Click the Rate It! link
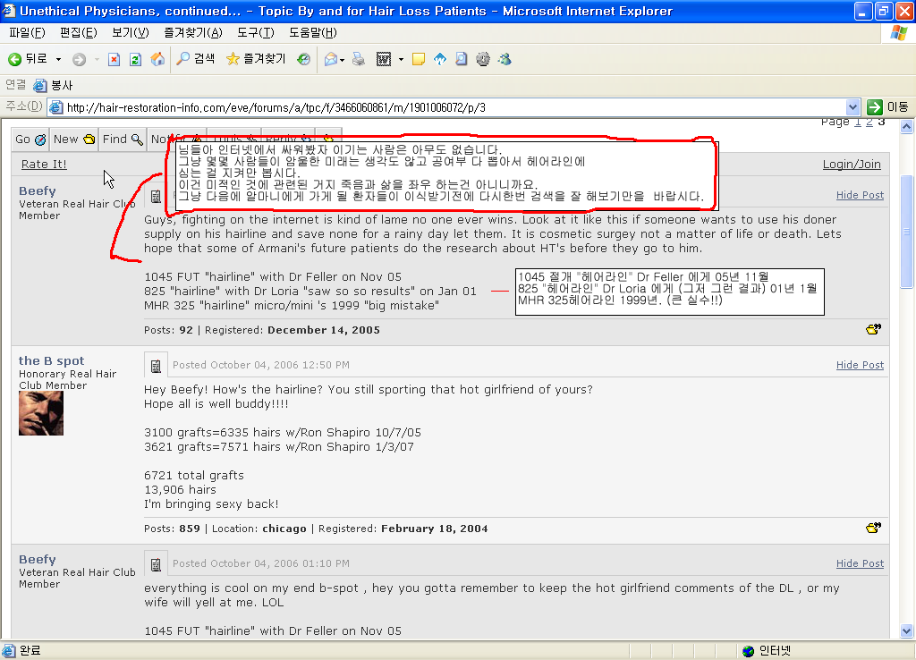 click(44, 165)
